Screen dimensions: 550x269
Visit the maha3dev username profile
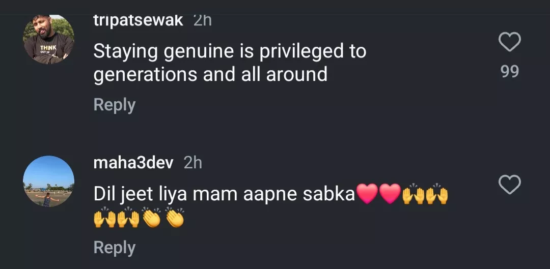[133, 163]
